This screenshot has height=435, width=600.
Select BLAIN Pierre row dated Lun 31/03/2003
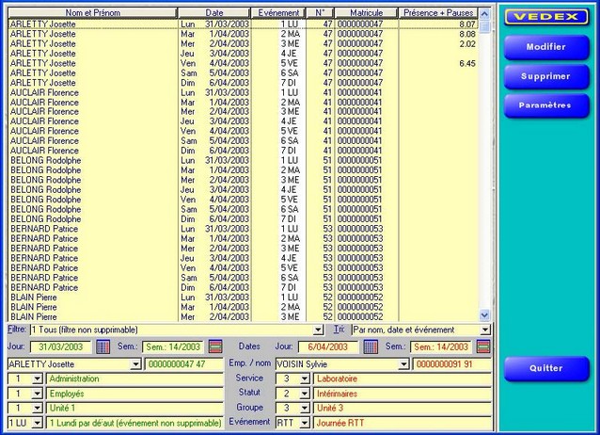243,297
